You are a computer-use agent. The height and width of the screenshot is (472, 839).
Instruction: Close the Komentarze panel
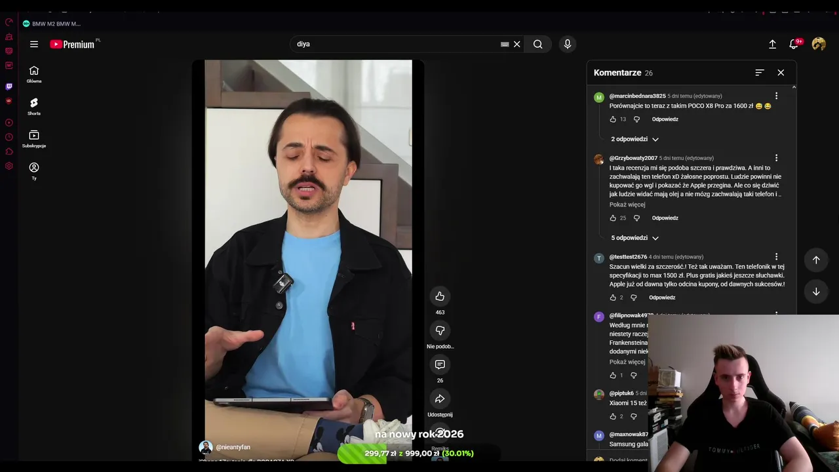(x=781, y=73)
